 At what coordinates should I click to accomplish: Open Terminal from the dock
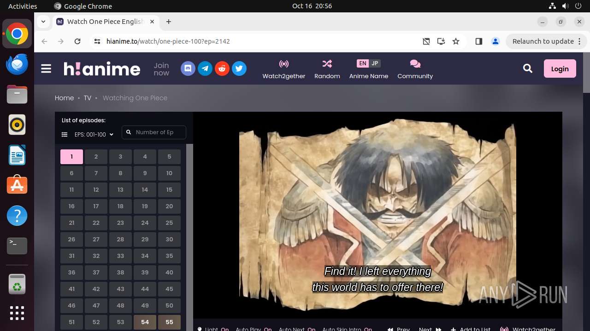coord(17,246)
